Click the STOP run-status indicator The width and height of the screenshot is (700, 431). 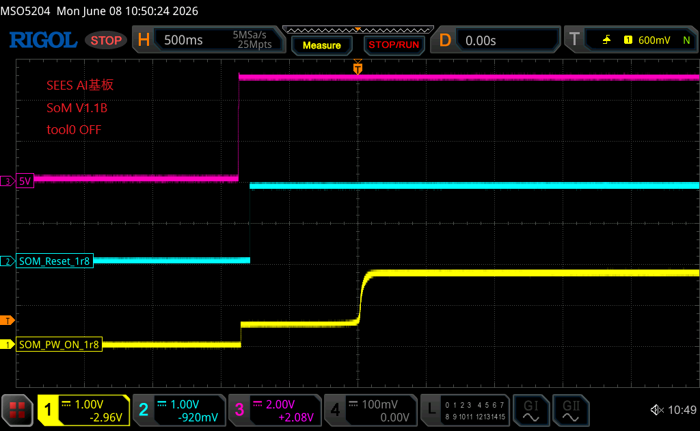pyautogui.click(x=106, y=40)
